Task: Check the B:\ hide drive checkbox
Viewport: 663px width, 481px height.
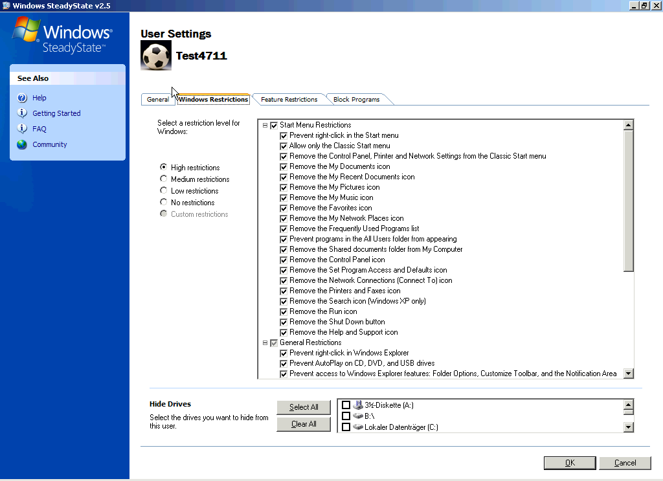Action: 346,416
